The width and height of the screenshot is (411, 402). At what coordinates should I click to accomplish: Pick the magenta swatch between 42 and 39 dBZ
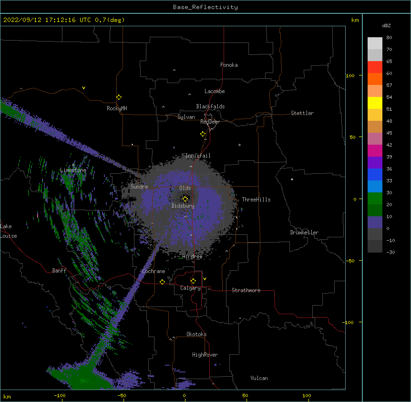coord(375,150)
